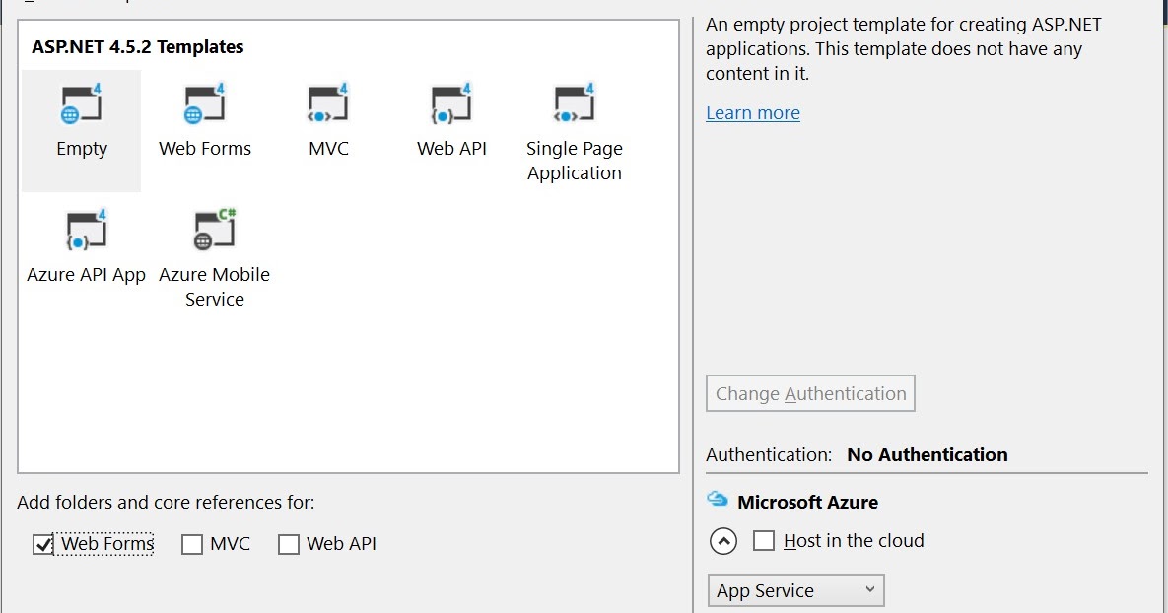Click the Change Authentication button
The height and width of the screenshot is (613, 1168).
(810, 393)
